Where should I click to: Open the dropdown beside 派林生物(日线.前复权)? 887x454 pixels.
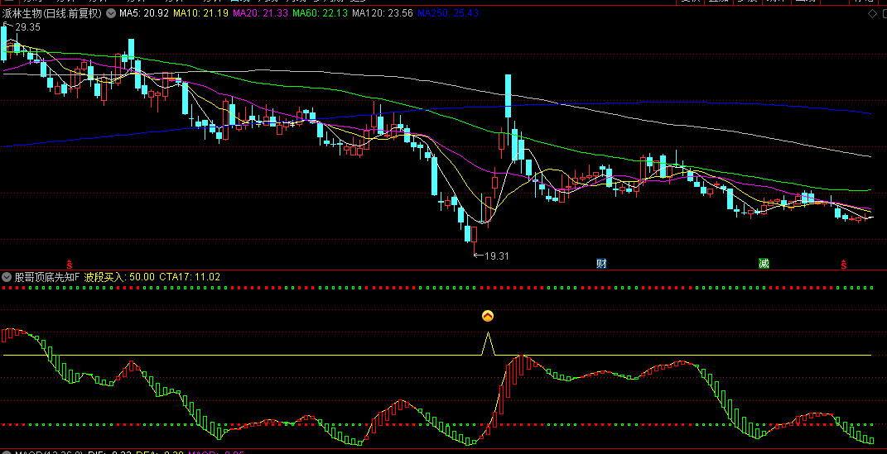[111, 13]
